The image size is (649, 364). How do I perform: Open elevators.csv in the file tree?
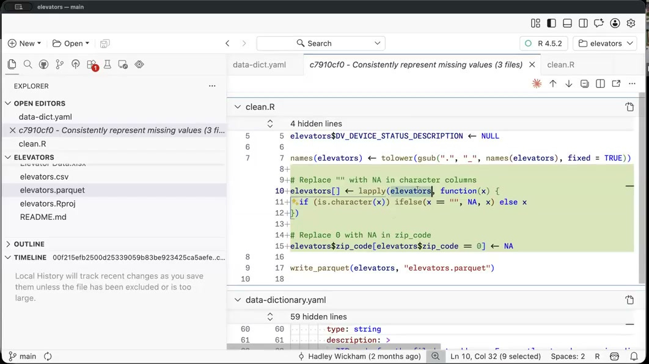tap(44, 177)
